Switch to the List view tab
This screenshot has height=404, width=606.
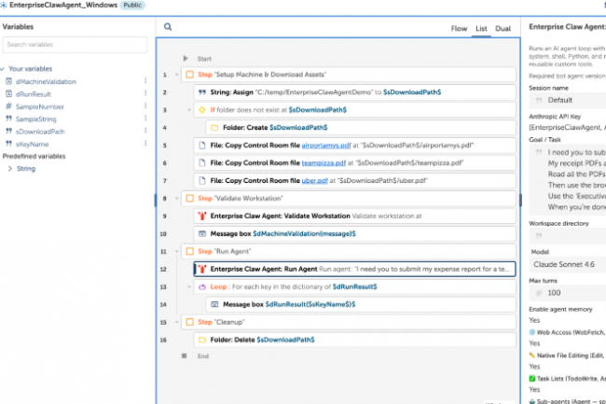(481, 29)
